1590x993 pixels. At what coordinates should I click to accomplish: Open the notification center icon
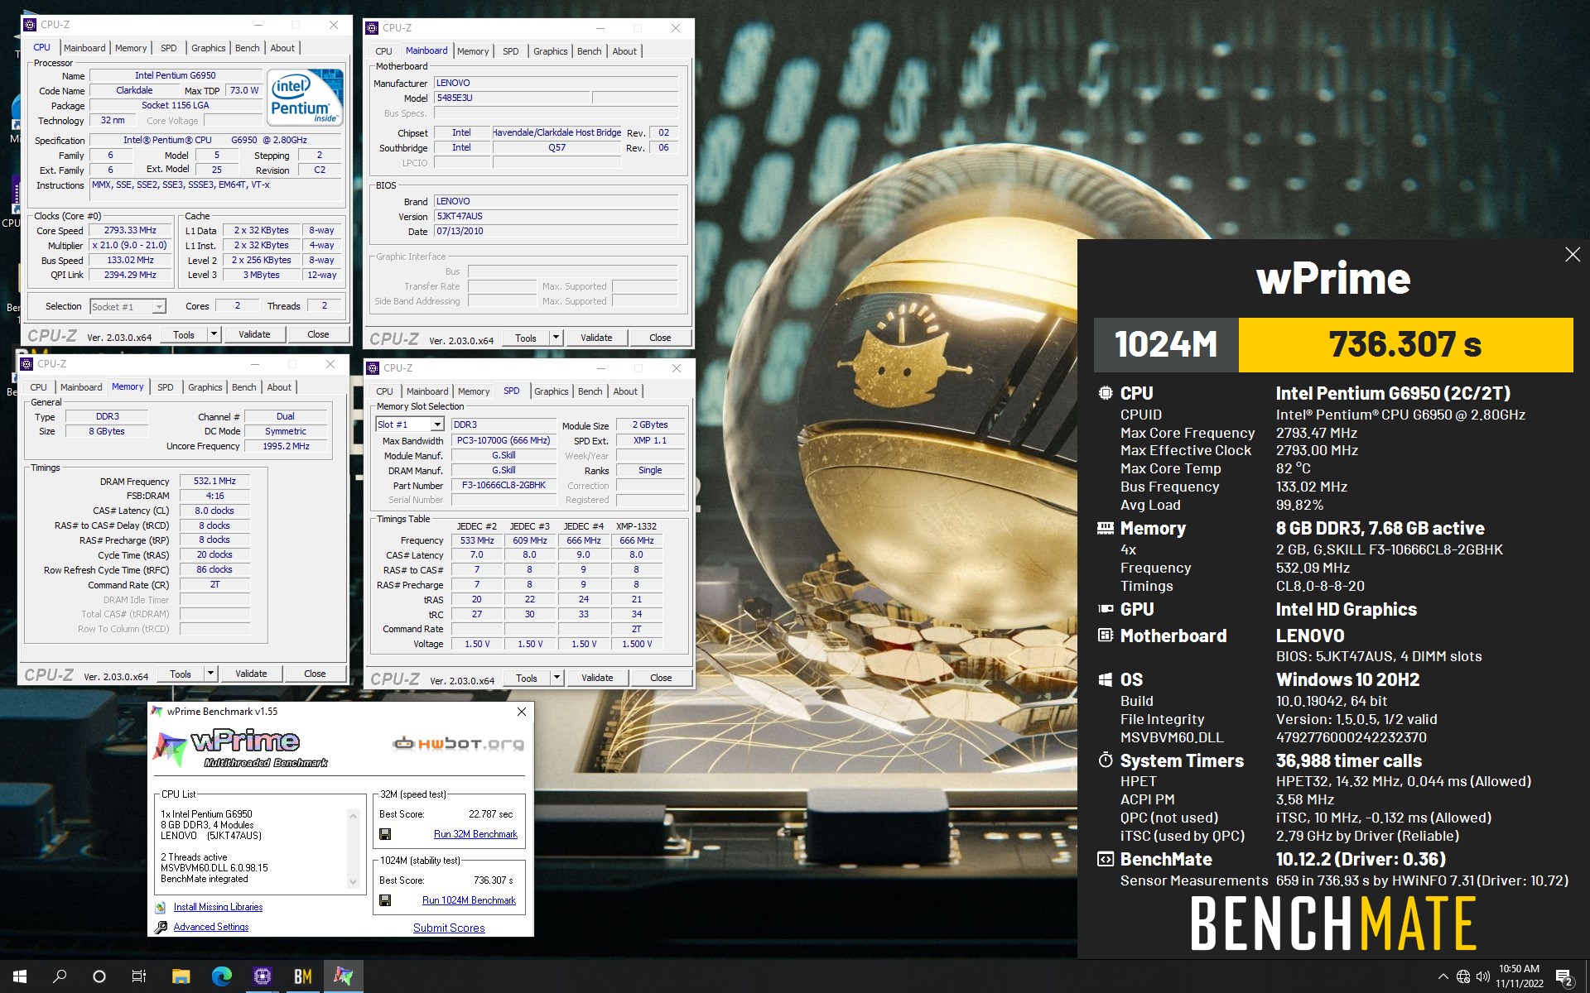pos(1564,977)
